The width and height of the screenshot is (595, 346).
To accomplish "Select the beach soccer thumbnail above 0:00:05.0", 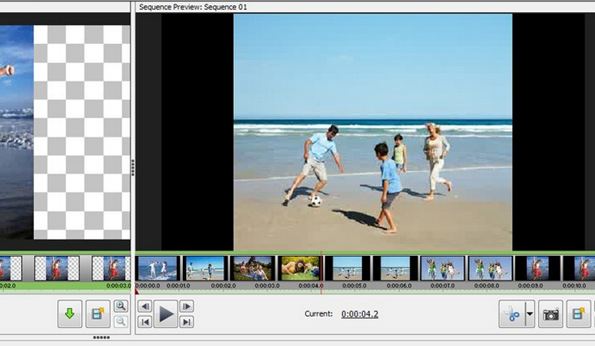I will (x=347, y=268).
